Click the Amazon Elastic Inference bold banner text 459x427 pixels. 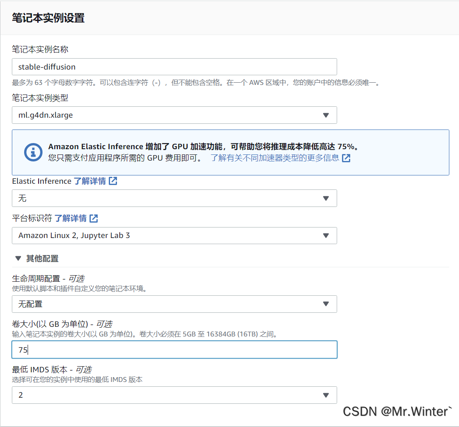[x=203, y=146]
